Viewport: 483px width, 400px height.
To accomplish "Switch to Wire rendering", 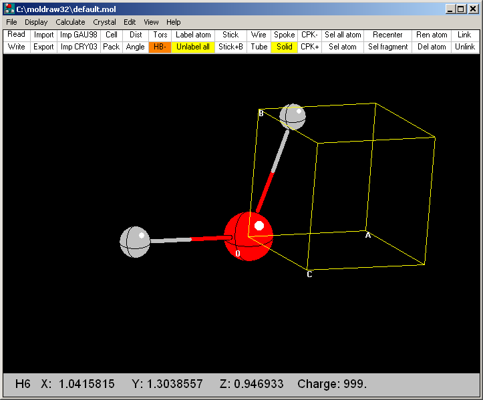I will pos(259,35).
